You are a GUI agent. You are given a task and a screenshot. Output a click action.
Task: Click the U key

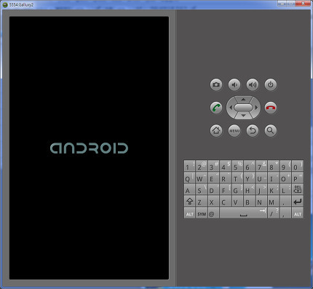pos(261,178)
